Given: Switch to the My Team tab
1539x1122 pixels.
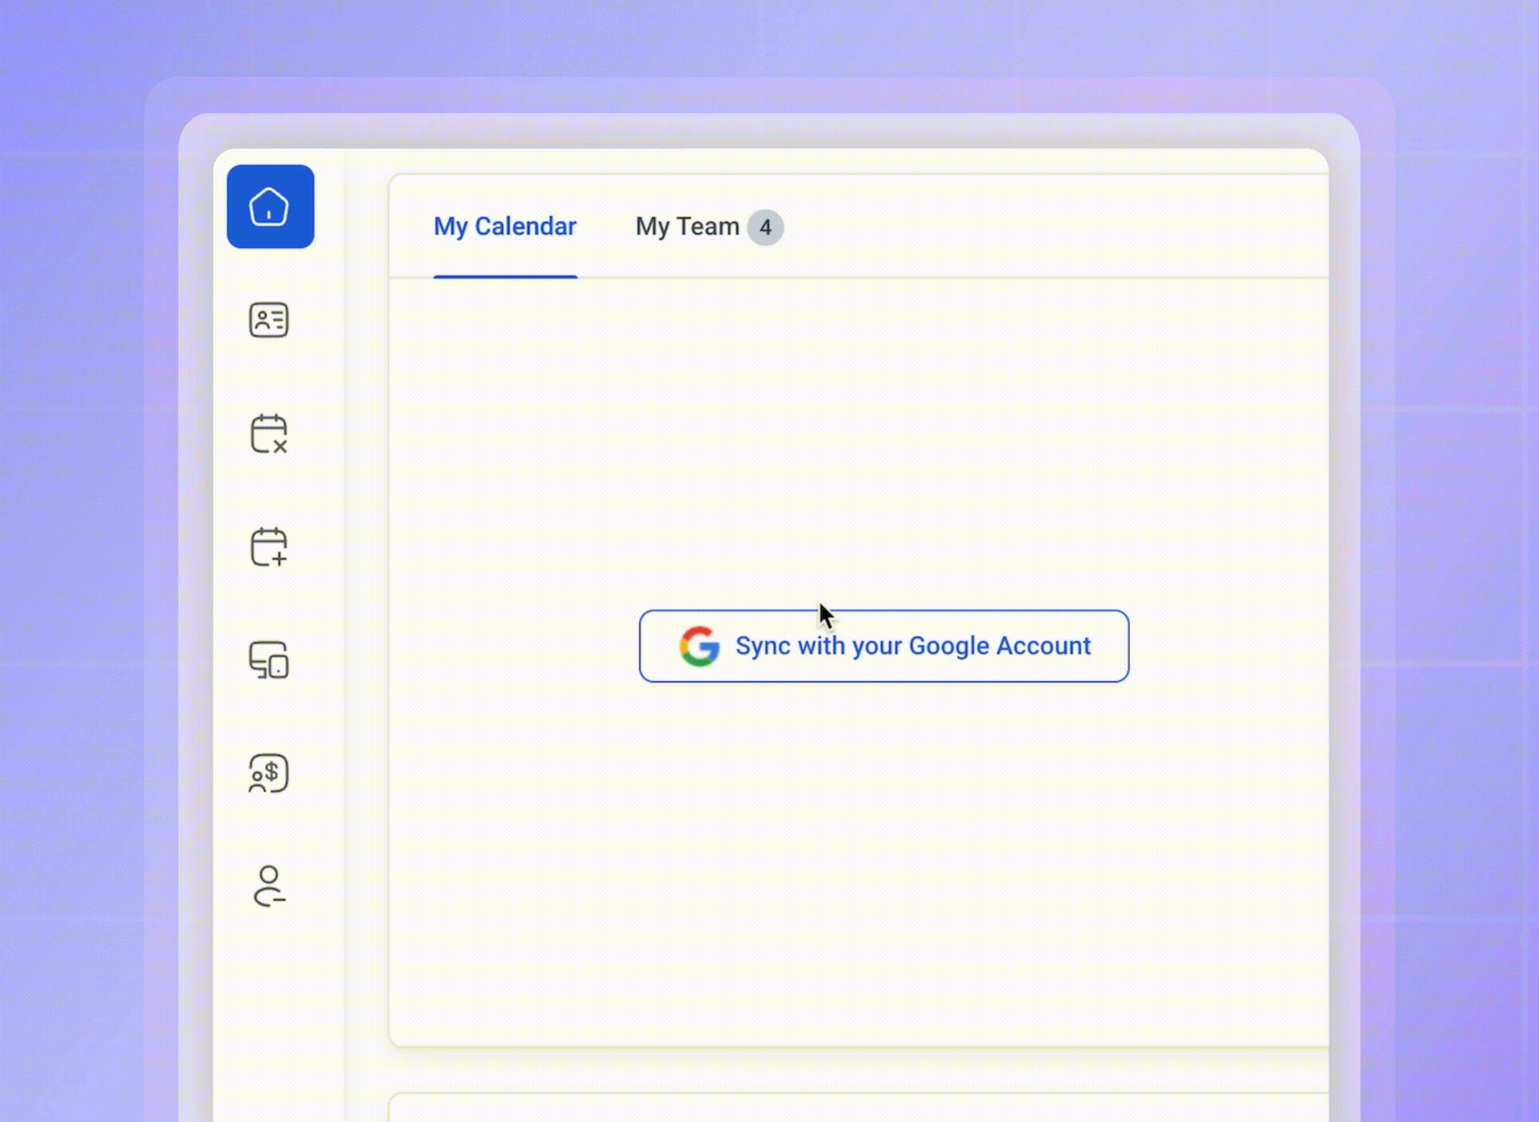Looking at the screenshot, I should (687, 226).
